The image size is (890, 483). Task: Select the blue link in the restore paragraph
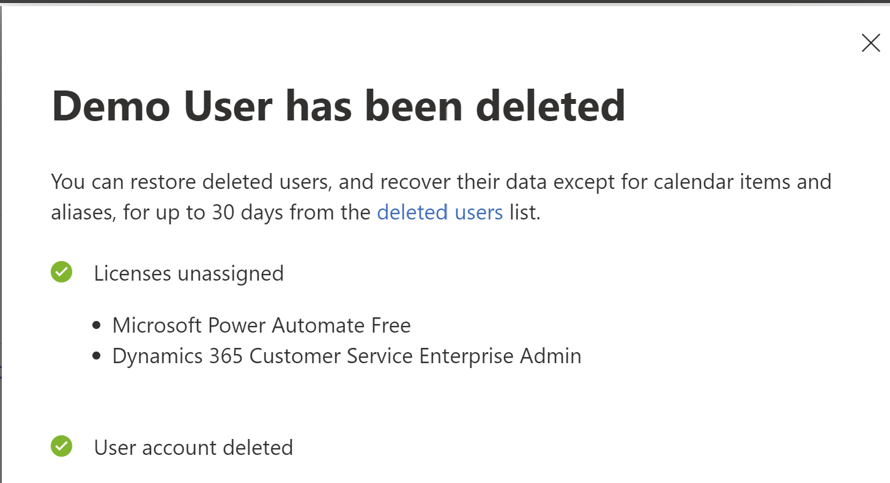tap(439, 212)
